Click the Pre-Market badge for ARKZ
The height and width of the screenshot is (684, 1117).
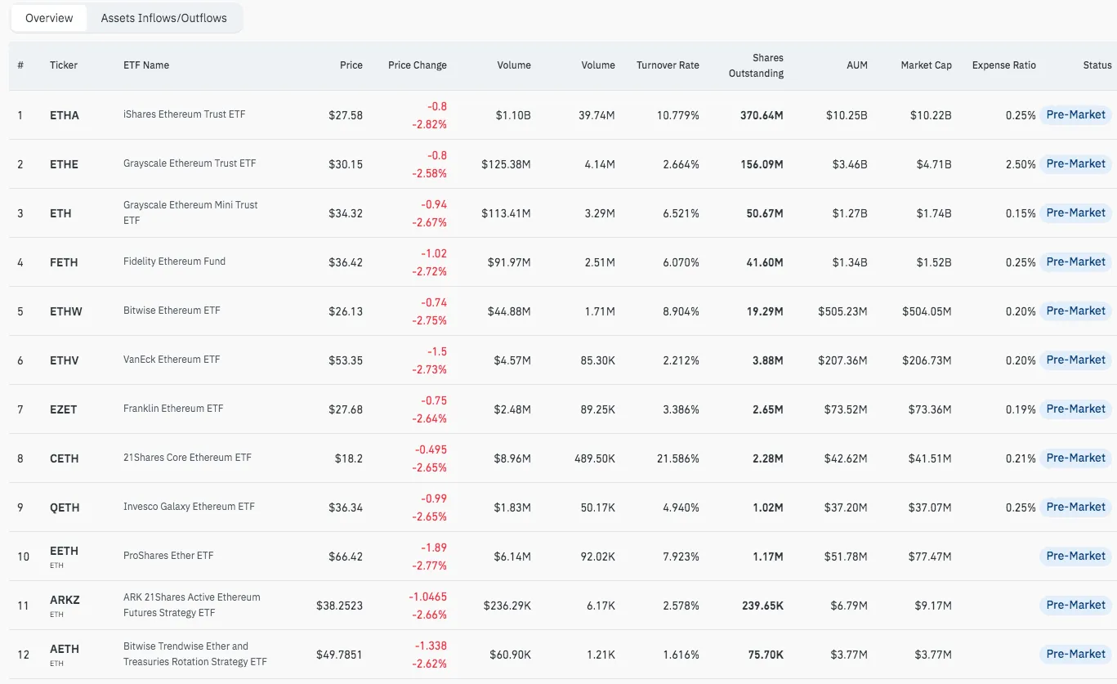(x=1075, y=606)
